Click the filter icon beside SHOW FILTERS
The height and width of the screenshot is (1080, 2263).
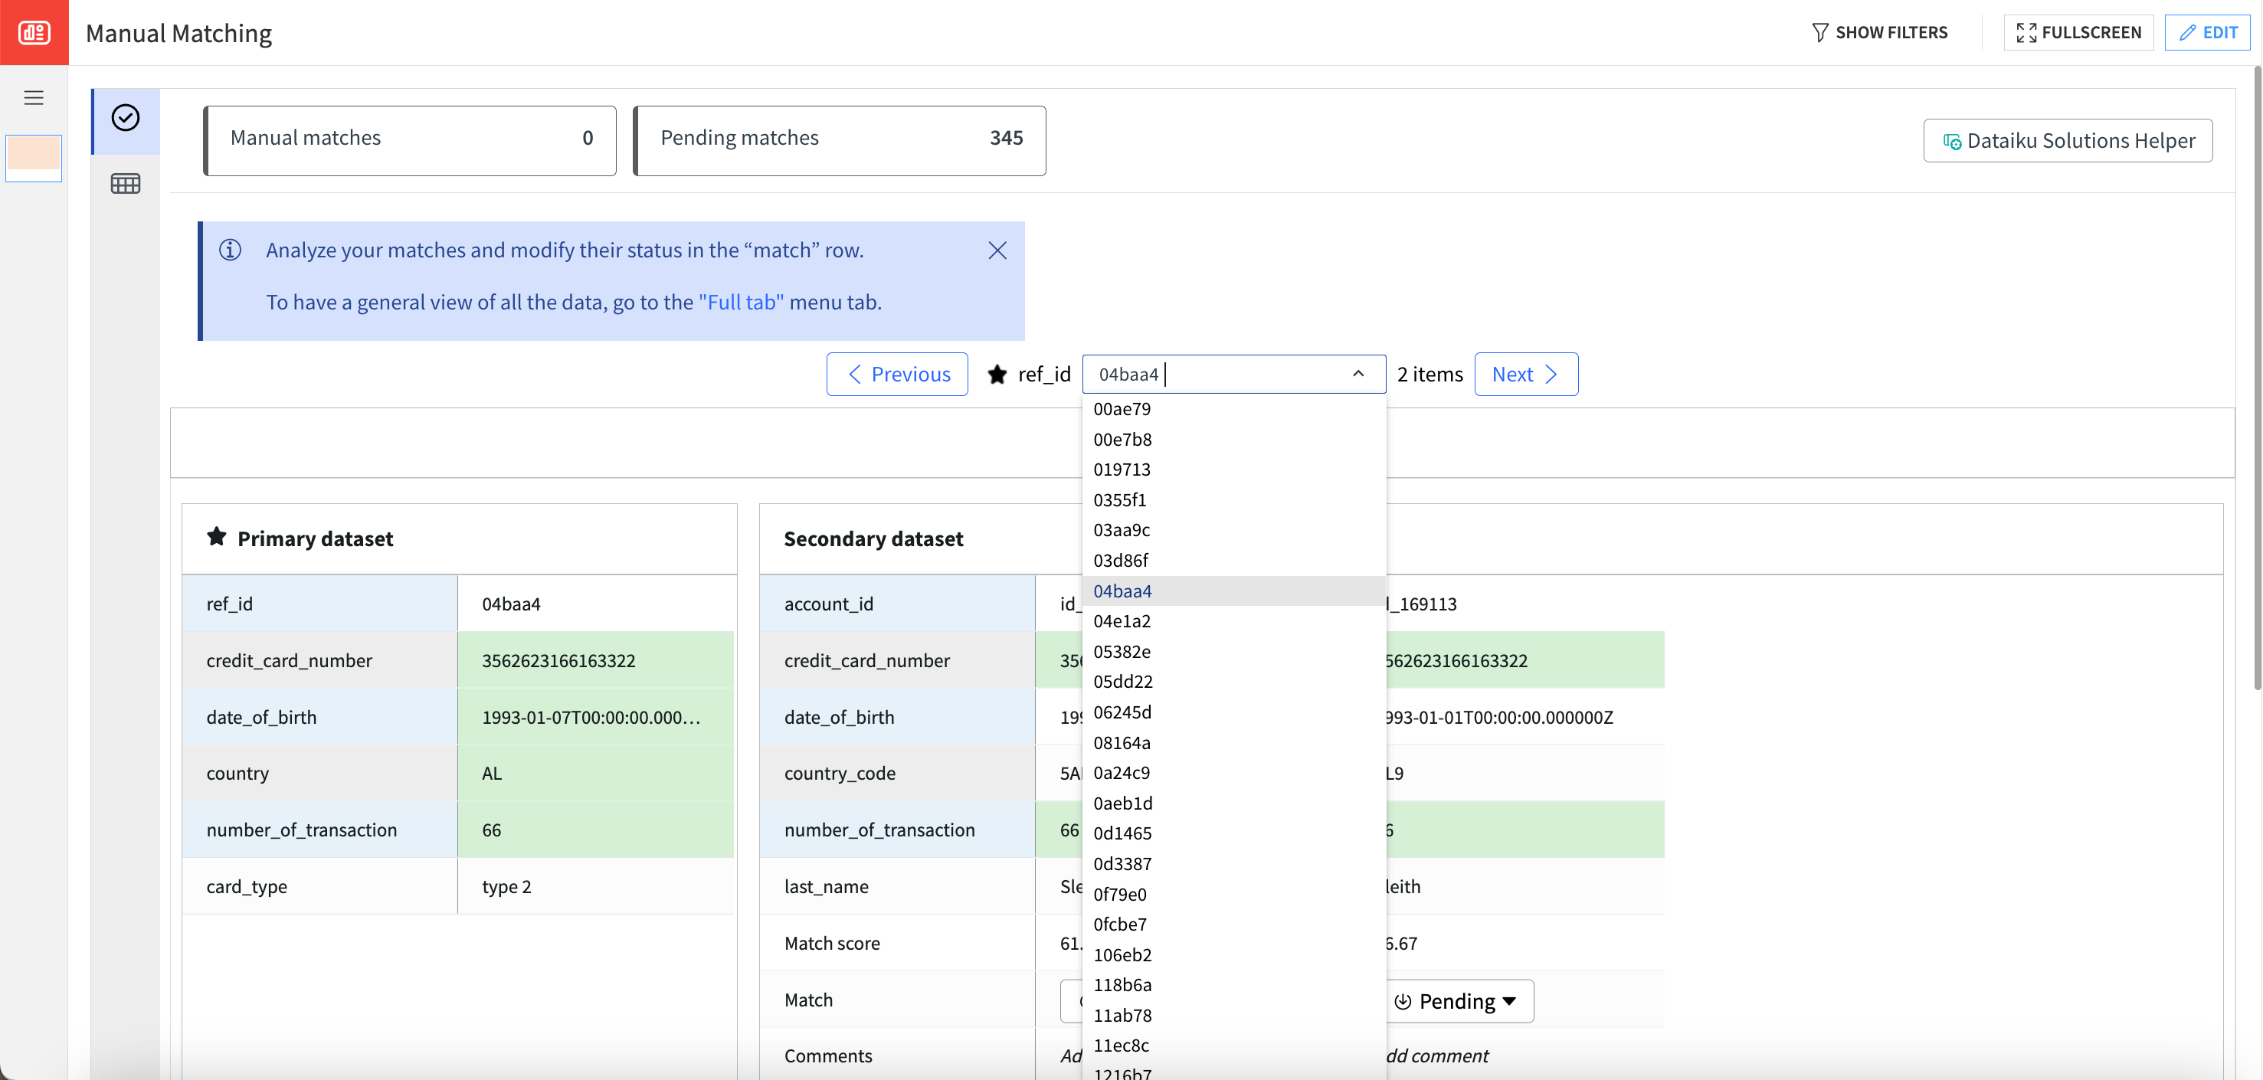click(1819, 31)
